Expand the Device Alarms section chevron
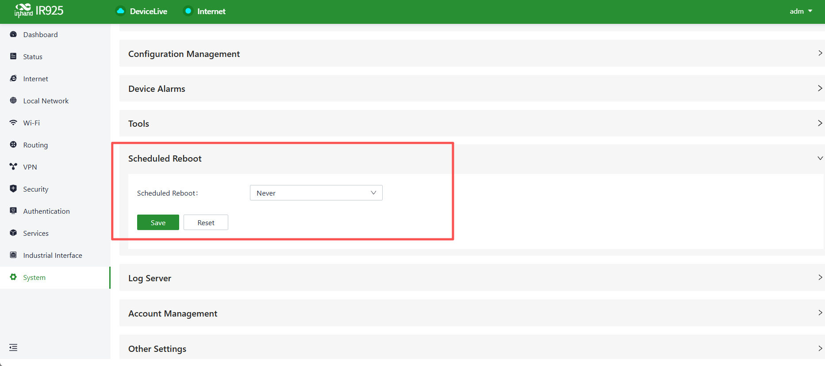Viewport: 825px width, 366px height. [x=820, y=88]
